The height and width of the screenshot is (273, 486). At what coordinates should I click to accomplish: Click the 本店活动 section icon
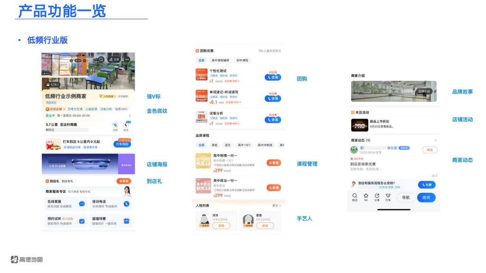coord(353,112)
